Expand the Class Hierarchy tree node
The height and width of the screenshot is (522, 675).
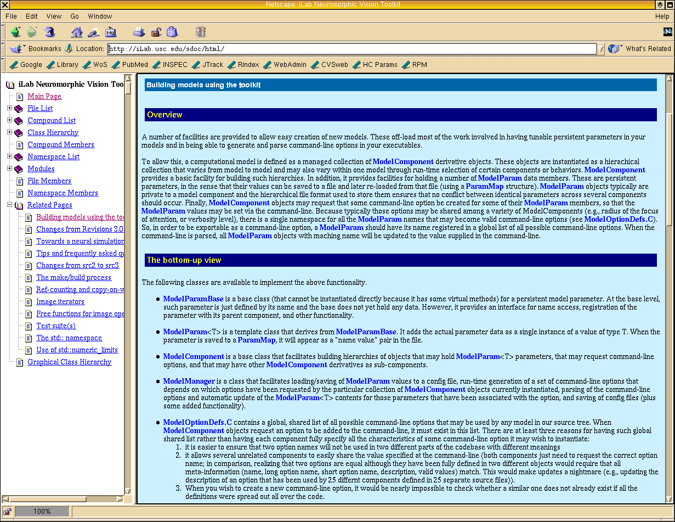[9, 132]
